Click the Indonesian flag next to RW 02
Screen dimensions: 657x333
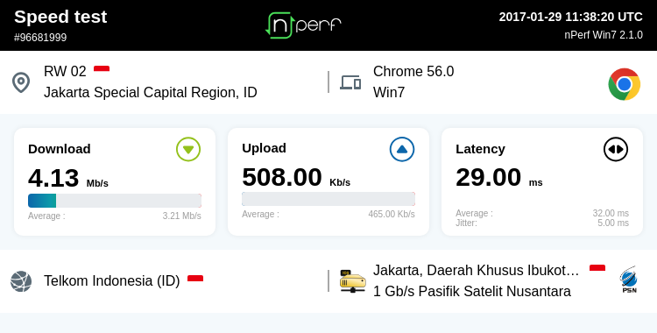(x=102, y=68)
